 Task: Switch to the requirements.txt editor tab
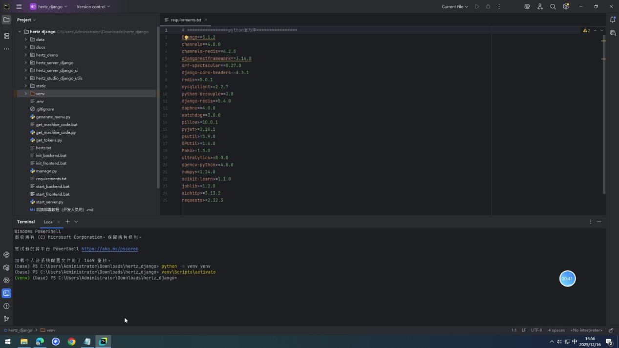(185, 20)
